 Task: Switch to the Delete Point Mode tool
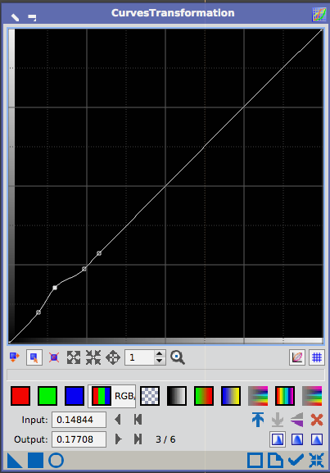[54, 357]
